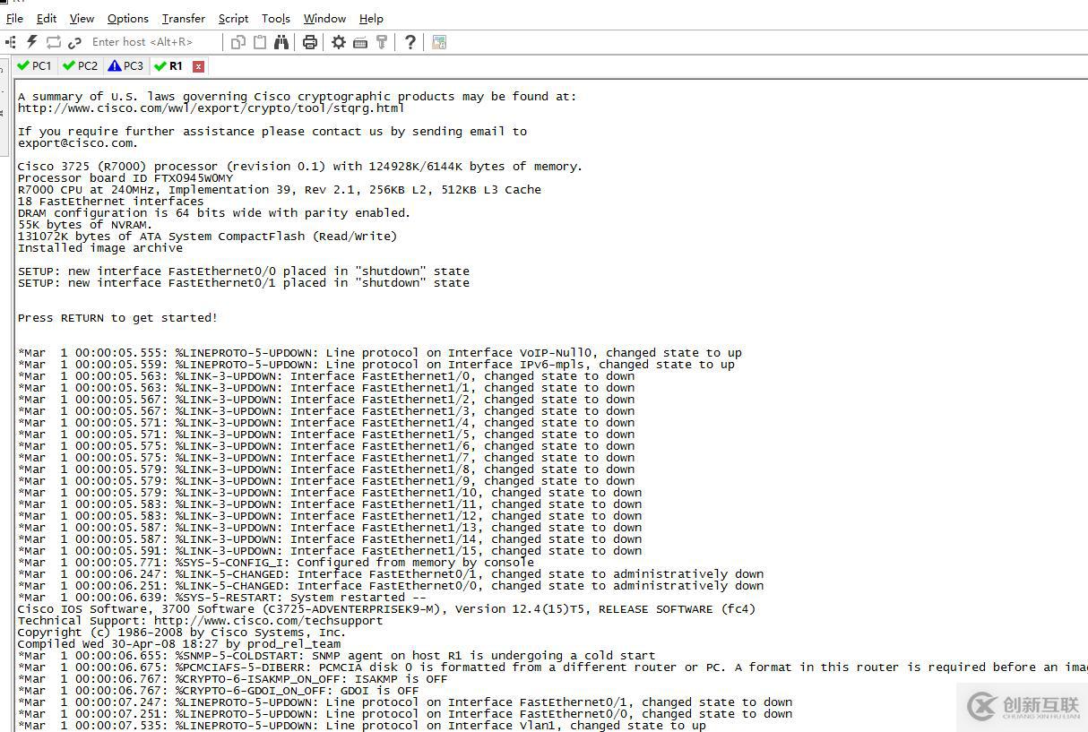The height and width of the screenshot is (732, 1088).
Task: Click the FastEthernet1/0 state down line
Action: tap(326, 376)
